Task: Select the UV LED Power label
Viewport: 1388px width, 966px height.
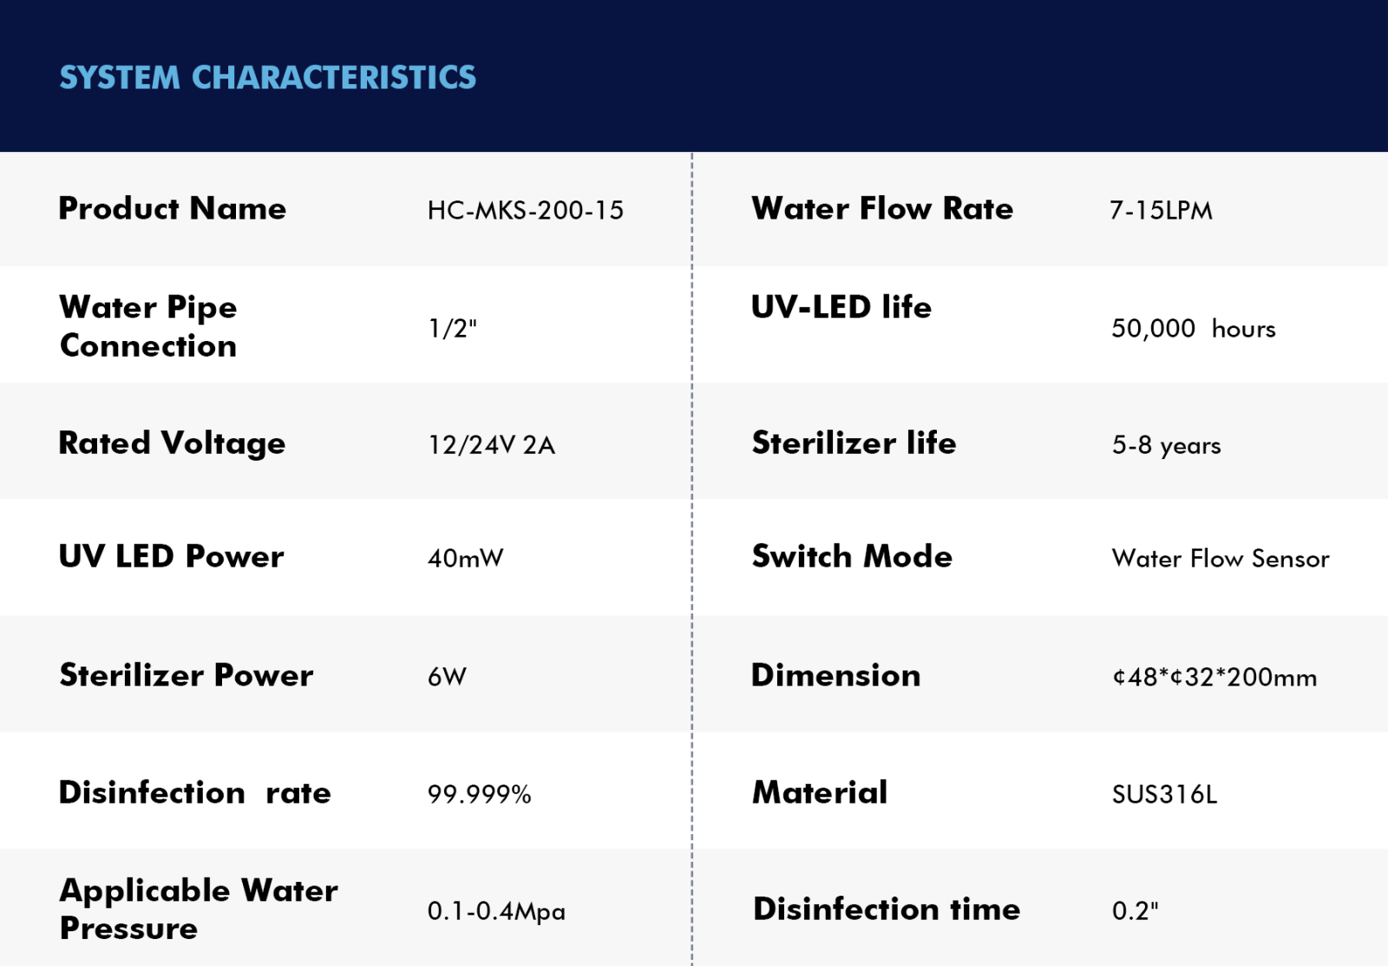Action: pos(171,556)
